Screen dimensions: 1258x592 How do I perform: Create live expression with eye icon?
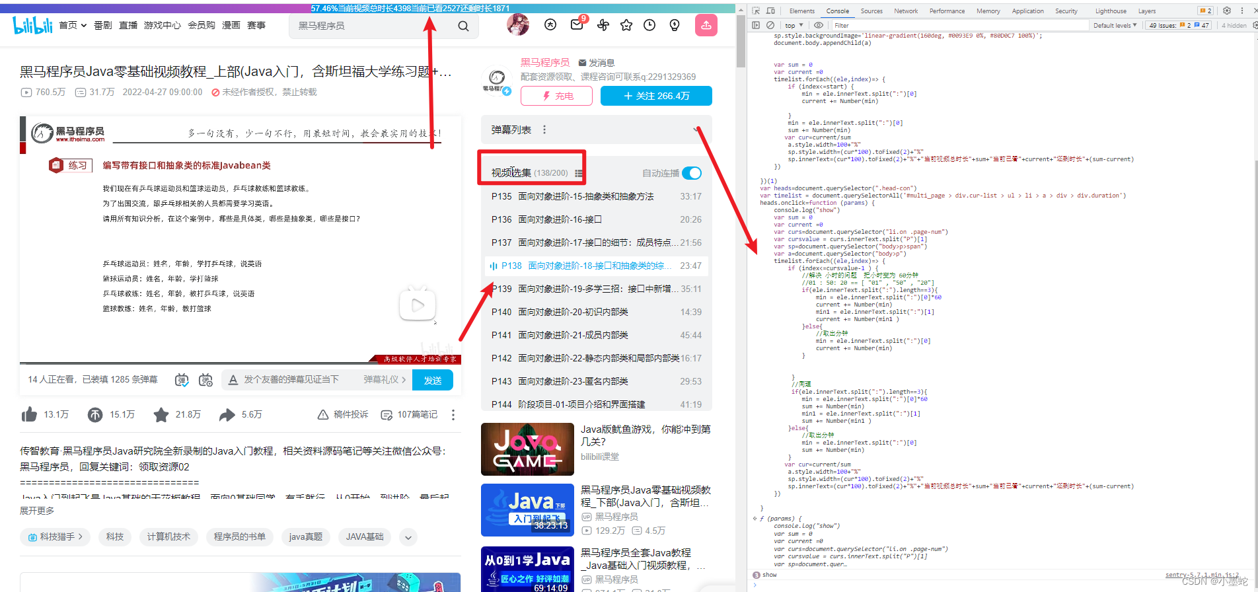pos(819,25)
